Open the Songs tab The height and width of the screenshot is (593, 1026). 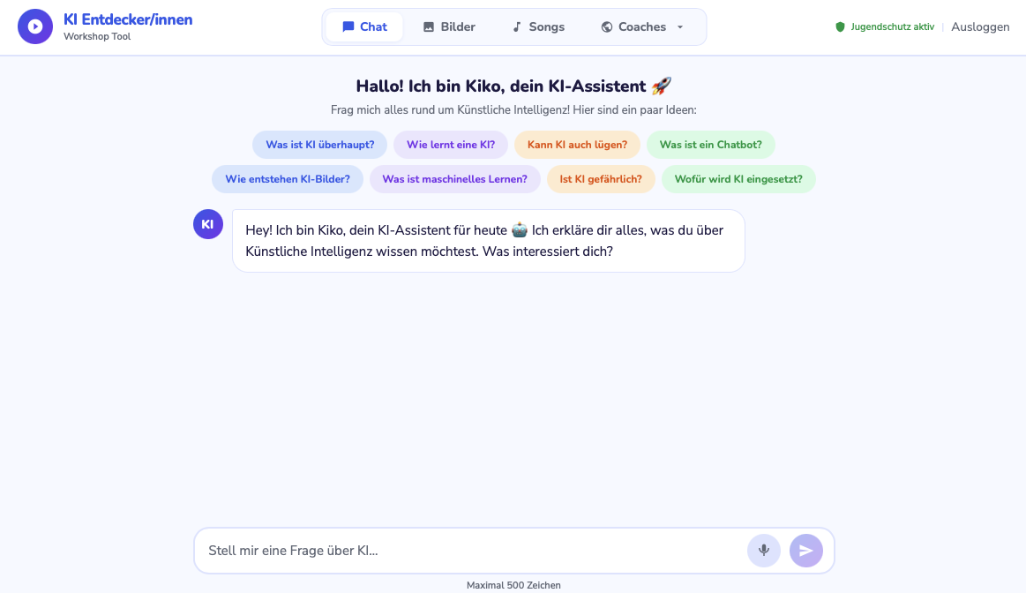coord(538,26)
